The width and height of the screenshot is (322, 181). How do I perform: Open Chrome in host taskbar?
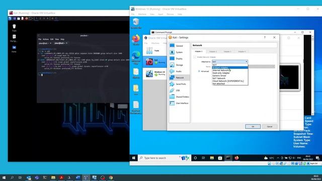coord(111,177)
